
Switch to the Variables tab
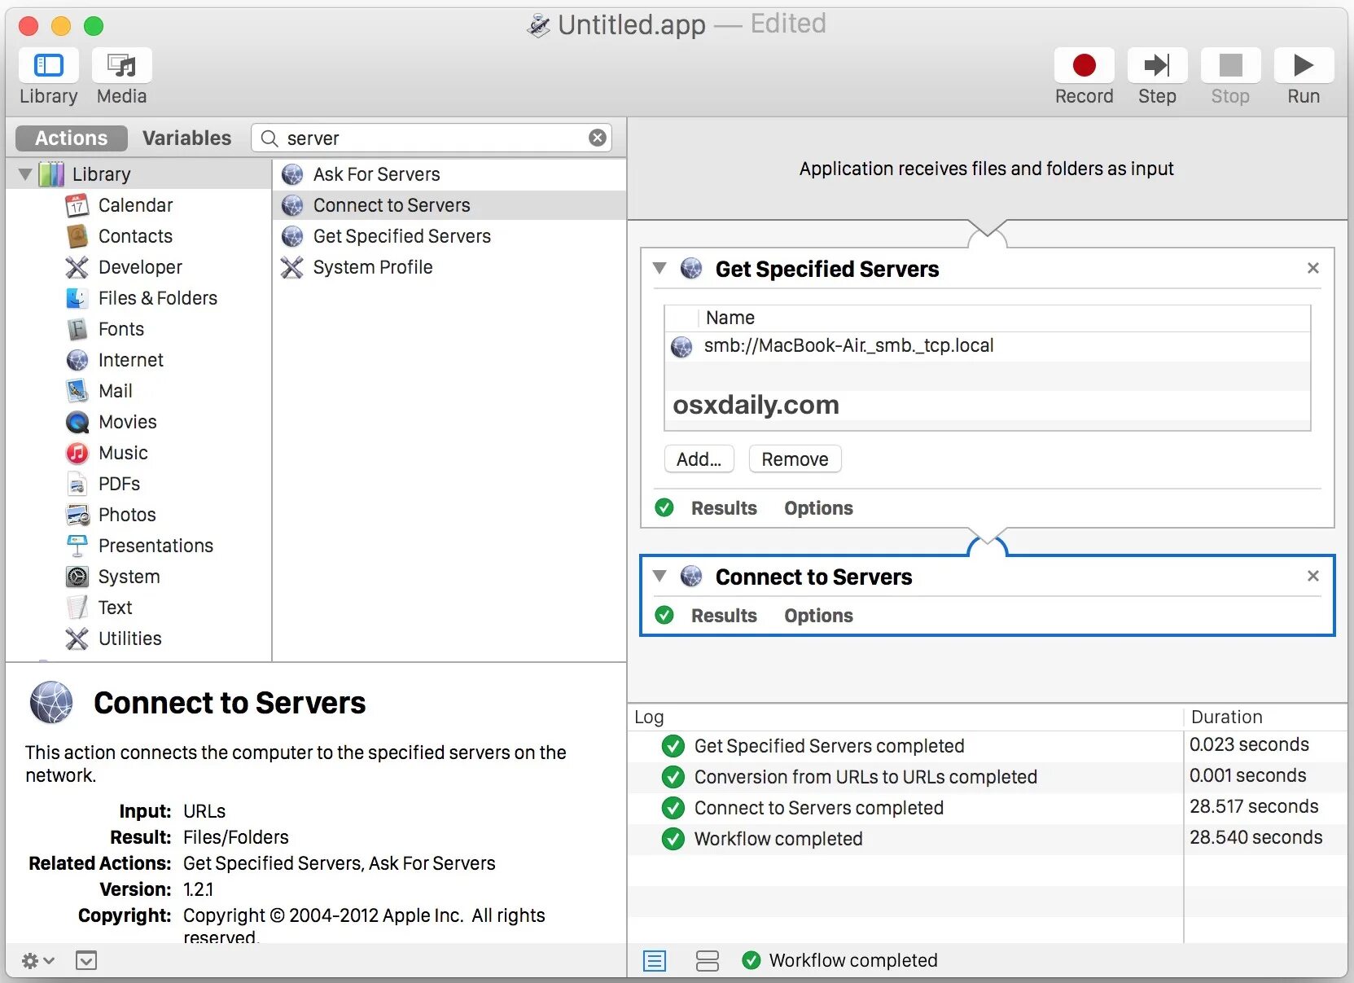pyautogui.click(x=186, y=138)
